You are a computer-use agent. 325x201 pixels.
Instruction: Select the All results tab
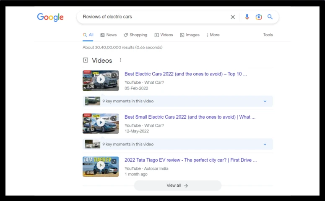pos(88,35)
